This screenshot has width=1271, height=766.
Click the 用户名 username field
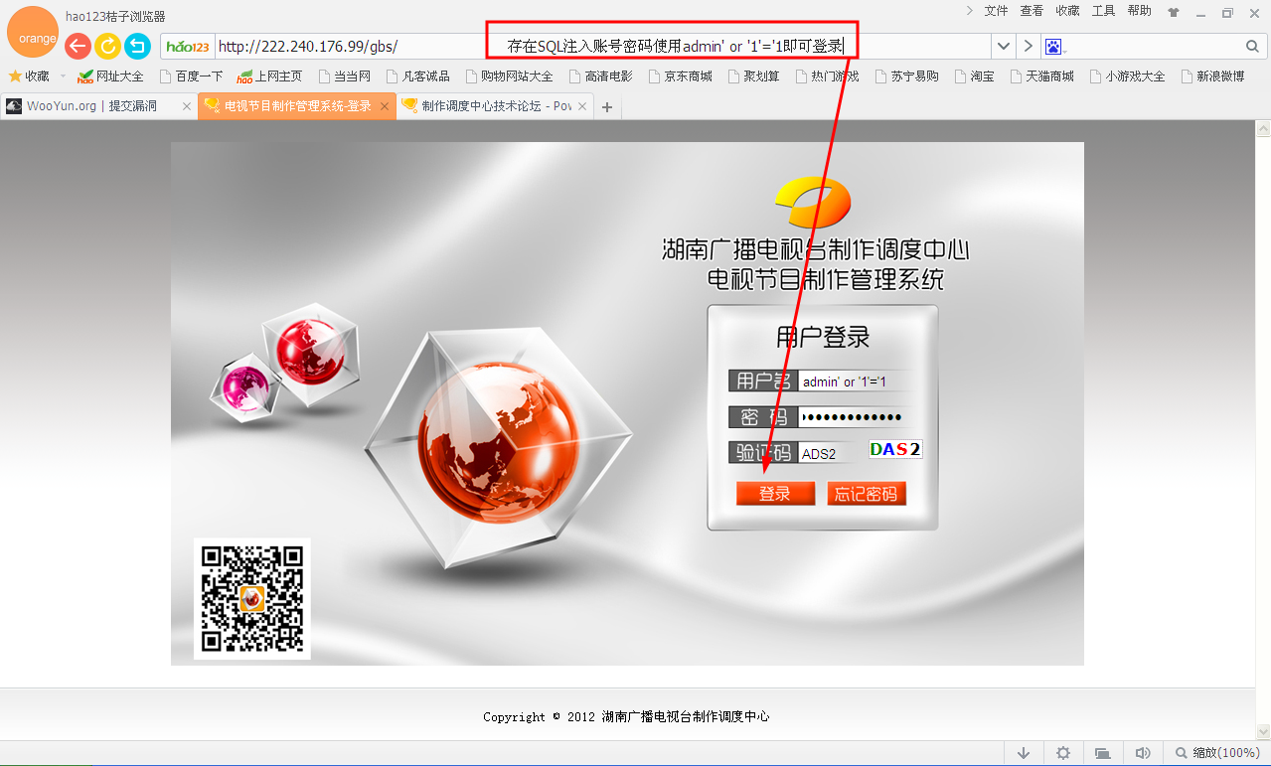(855, 382)
